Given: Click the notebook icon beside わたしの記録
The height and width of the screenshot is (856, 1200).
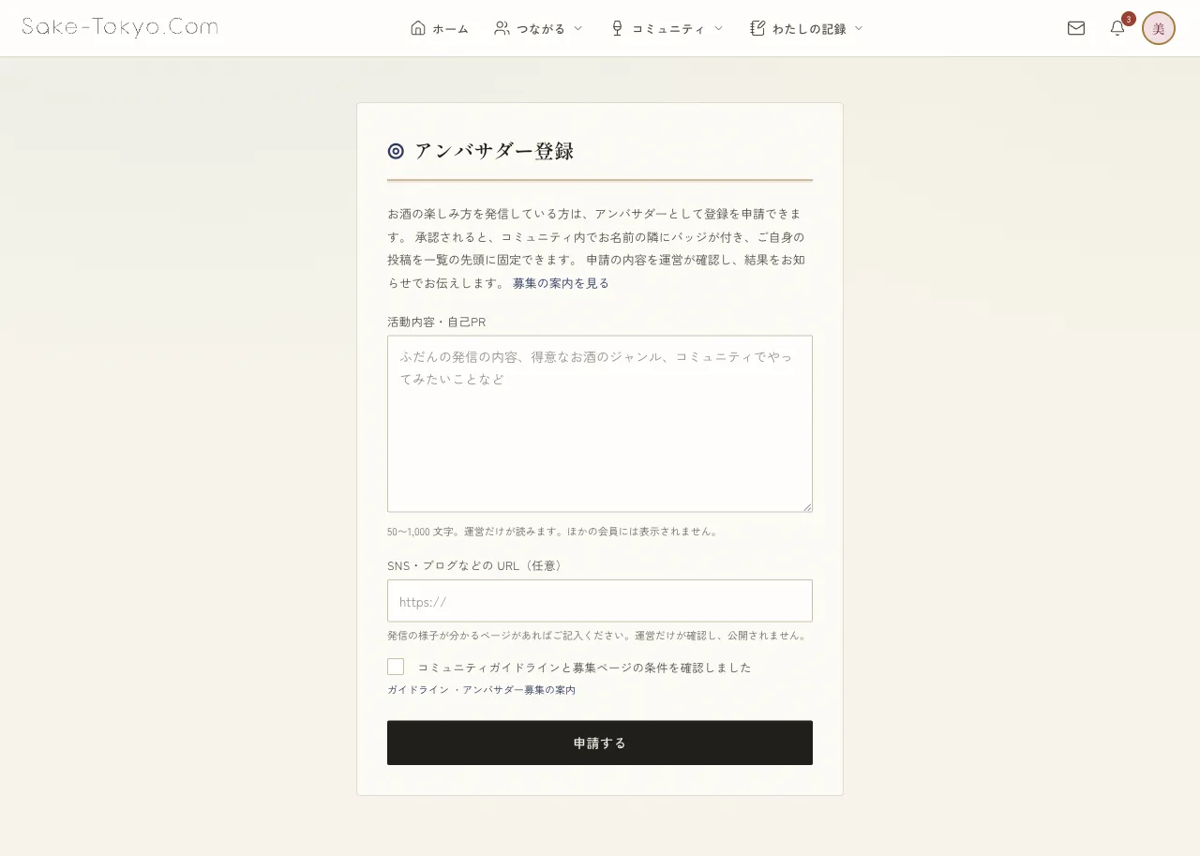Looking at the screenshot, I should (x=757, y=28).
